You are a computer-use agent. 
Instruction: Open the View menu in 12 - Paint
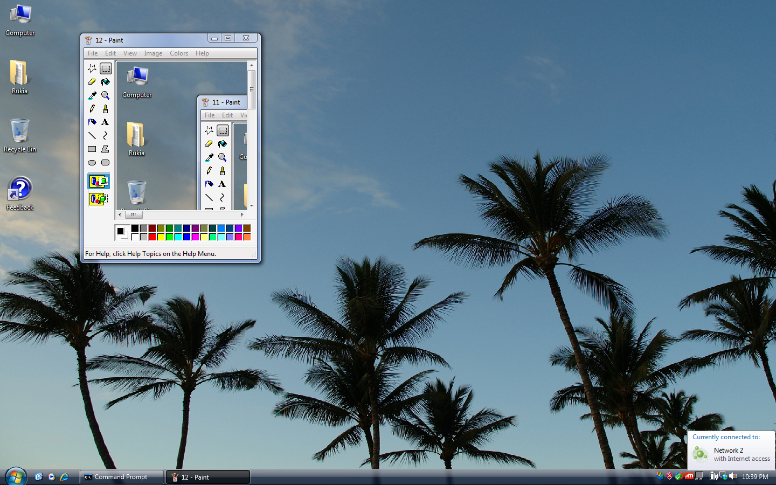pos(130,53)
